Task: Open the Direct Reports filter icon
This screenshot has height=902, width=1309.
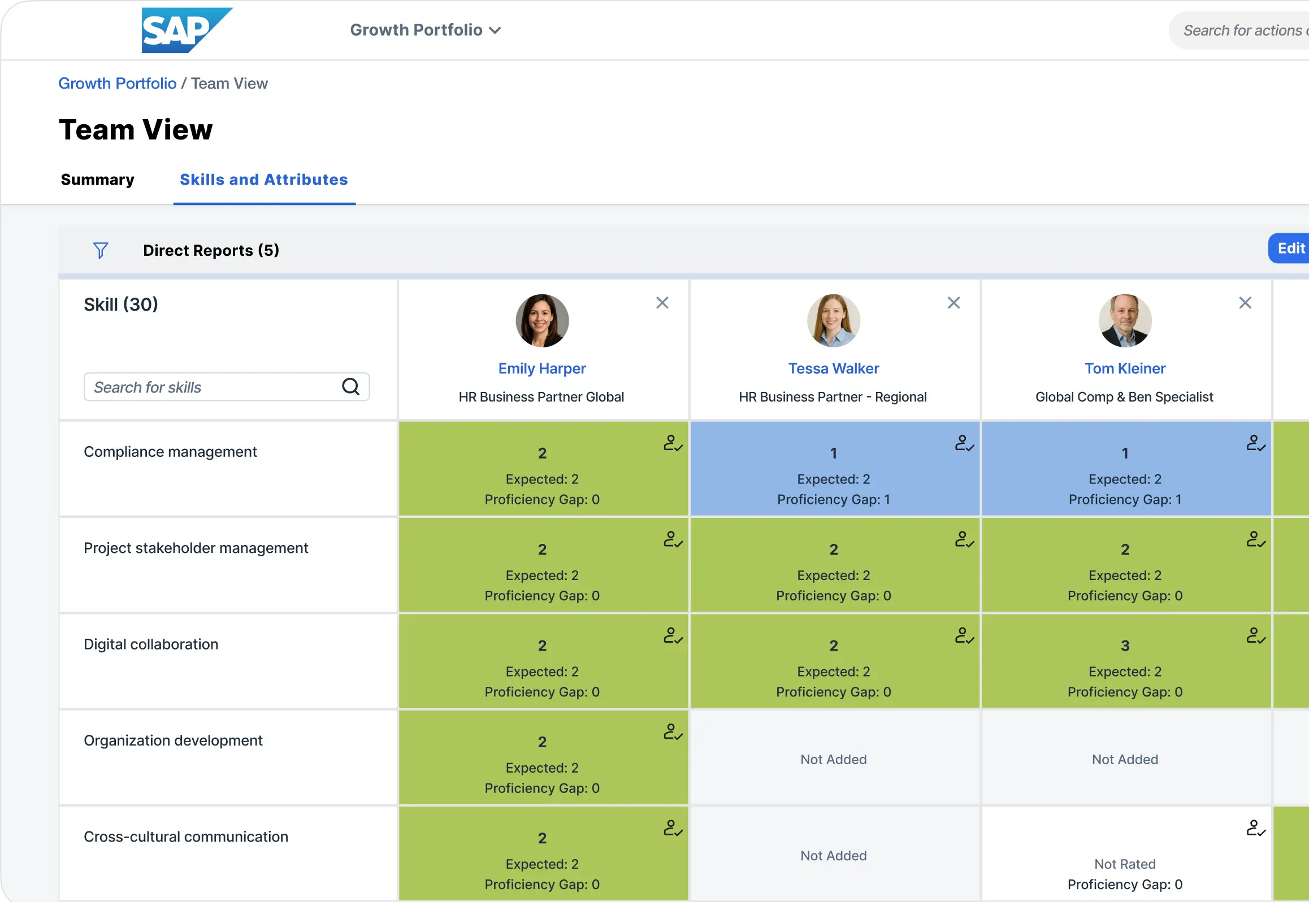Action: (x=101, y=250)
